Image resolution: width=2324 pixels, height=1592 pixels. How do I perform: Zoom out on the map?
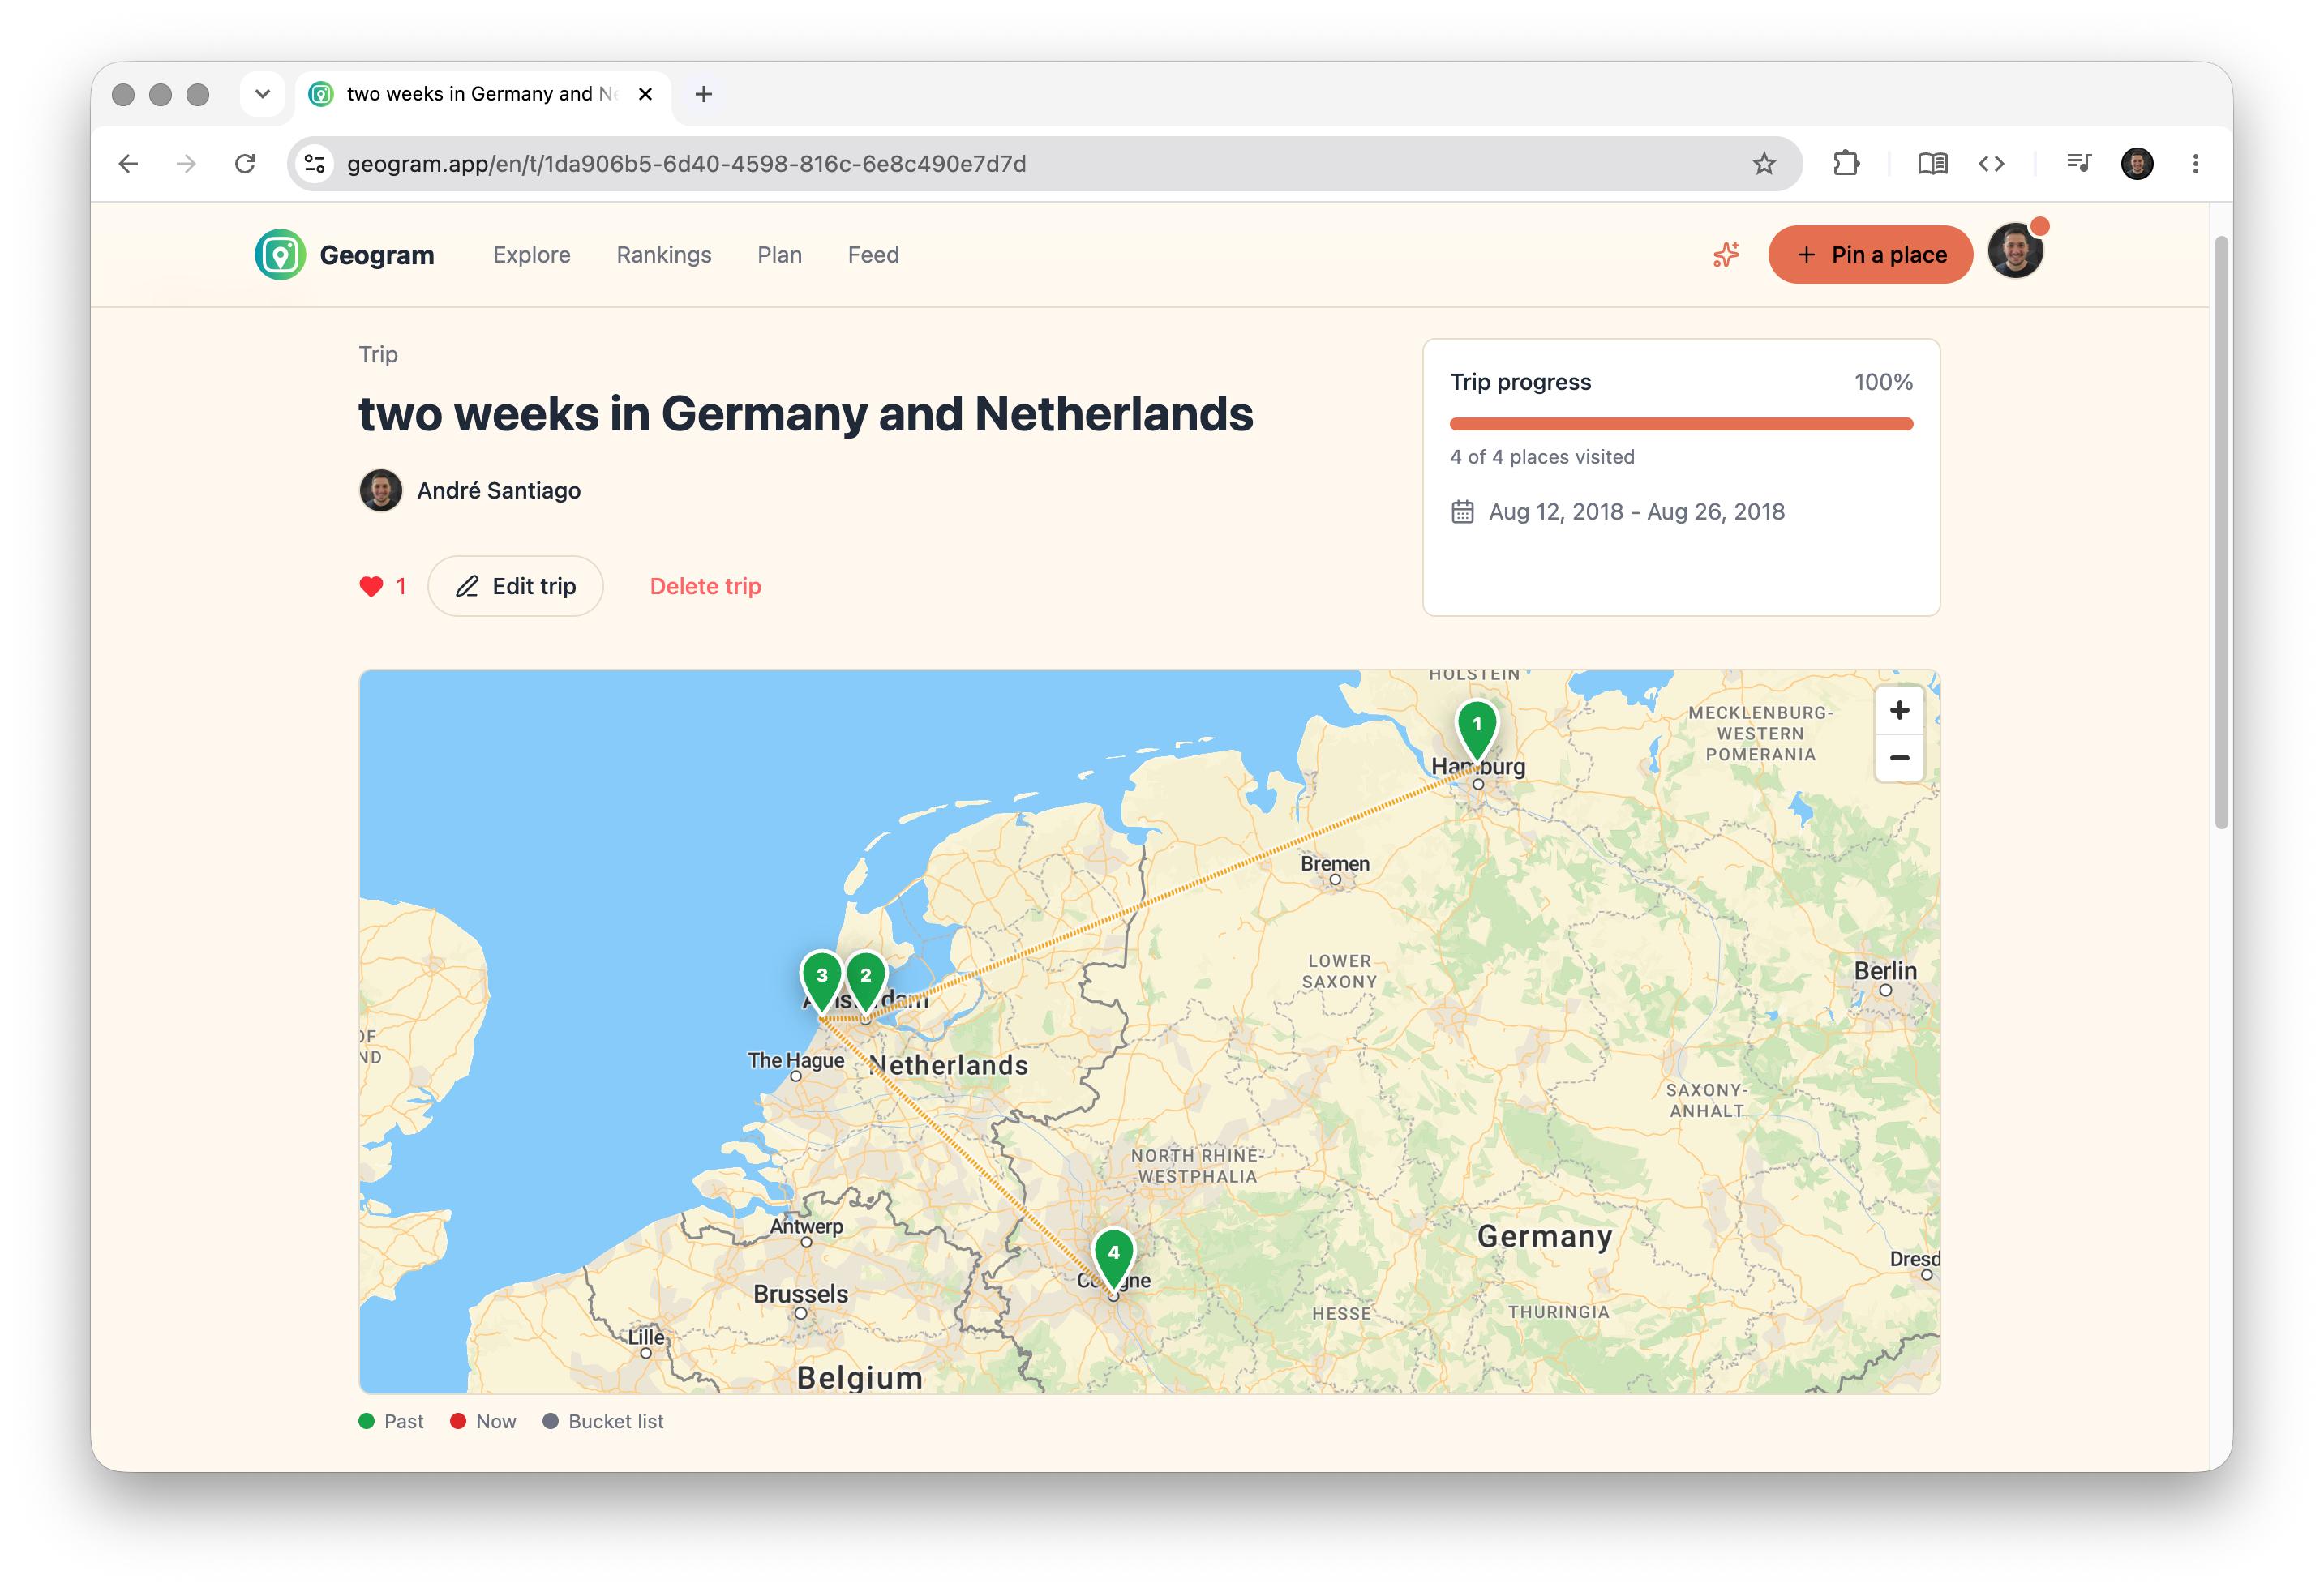point(1900,758)
